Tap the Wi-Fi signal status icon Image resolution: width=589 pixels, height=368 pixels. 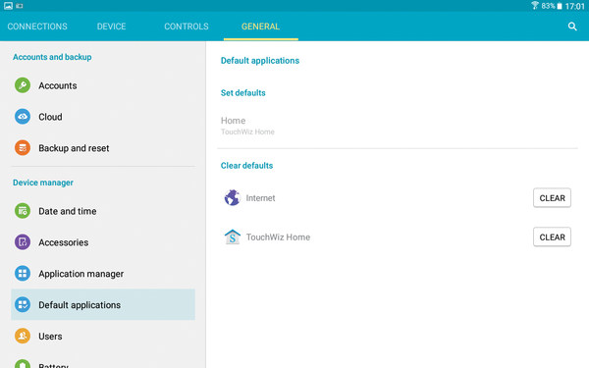point(535,5)
